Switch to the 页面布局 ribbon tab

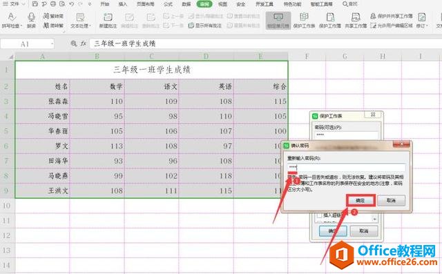[x=146, y=4]
